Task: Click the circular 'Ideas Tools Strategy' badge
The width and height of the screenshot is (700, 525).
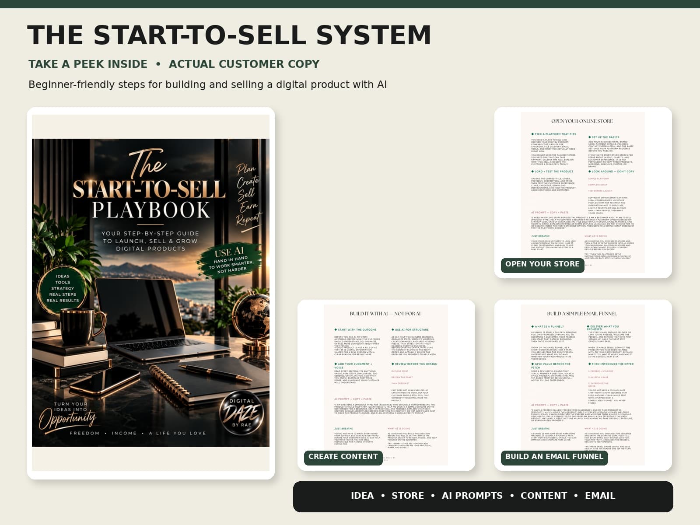Action: tap(63, 288)
